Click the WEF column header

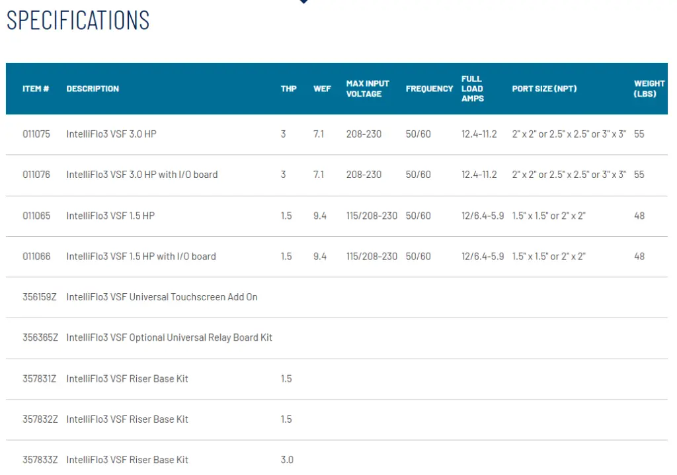[322, 89]
